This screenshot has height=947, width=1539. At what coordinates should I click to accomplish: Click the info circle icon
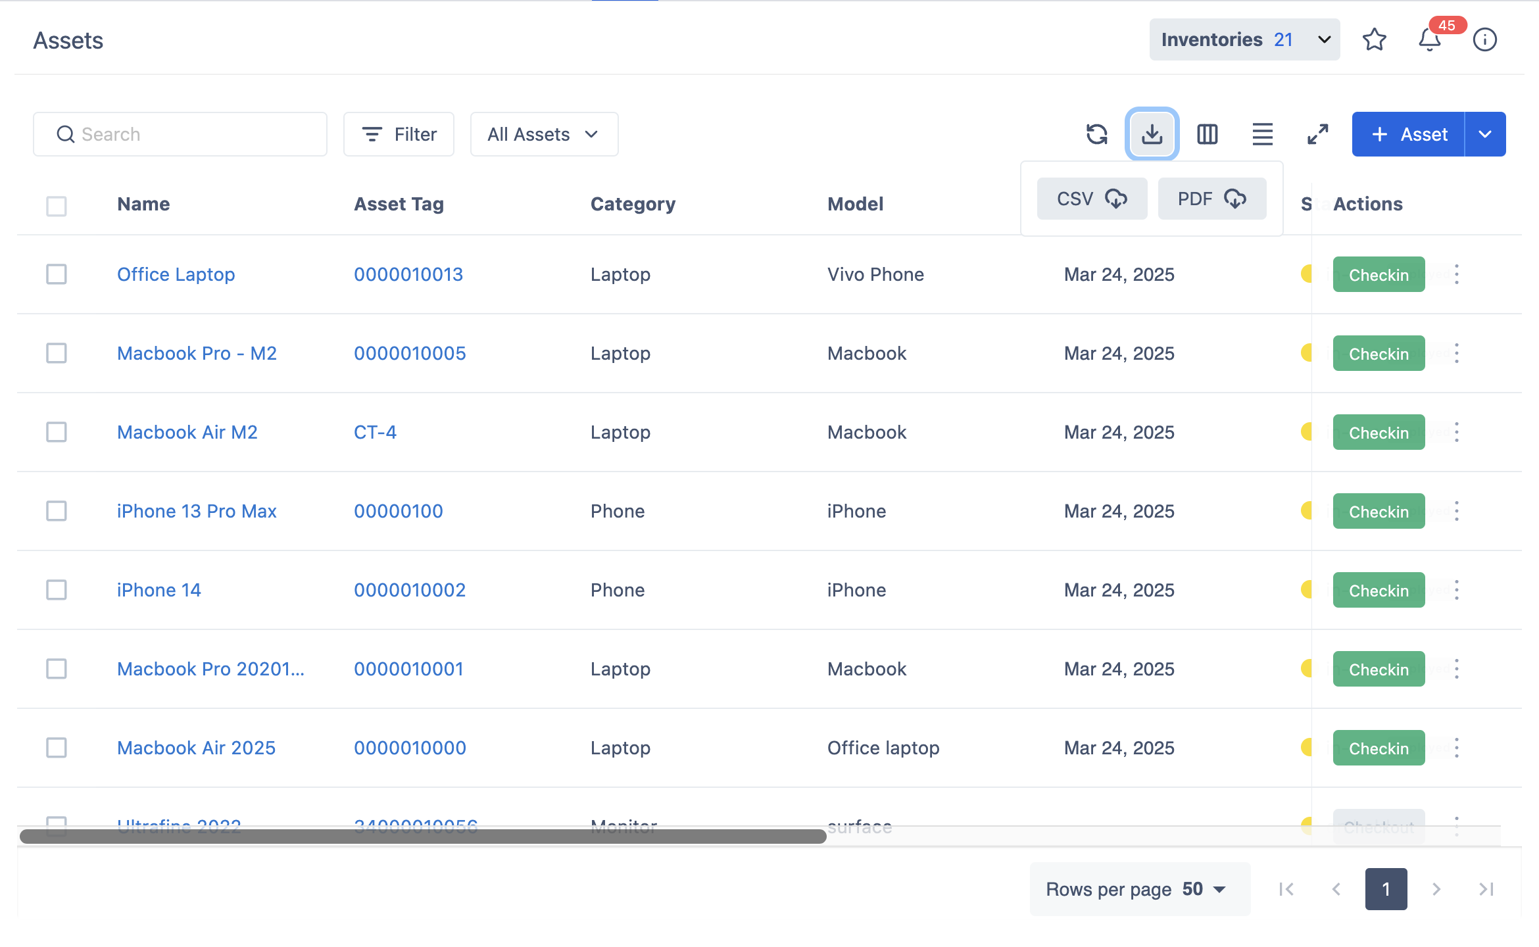[1484, 40]
